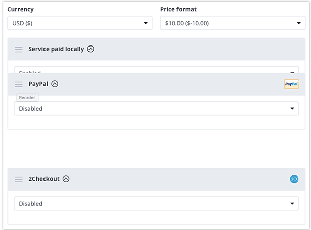Screen dimensions: 311x230
Task: Collapse the Service paid locally section
Action: click(x=91, y=49)
